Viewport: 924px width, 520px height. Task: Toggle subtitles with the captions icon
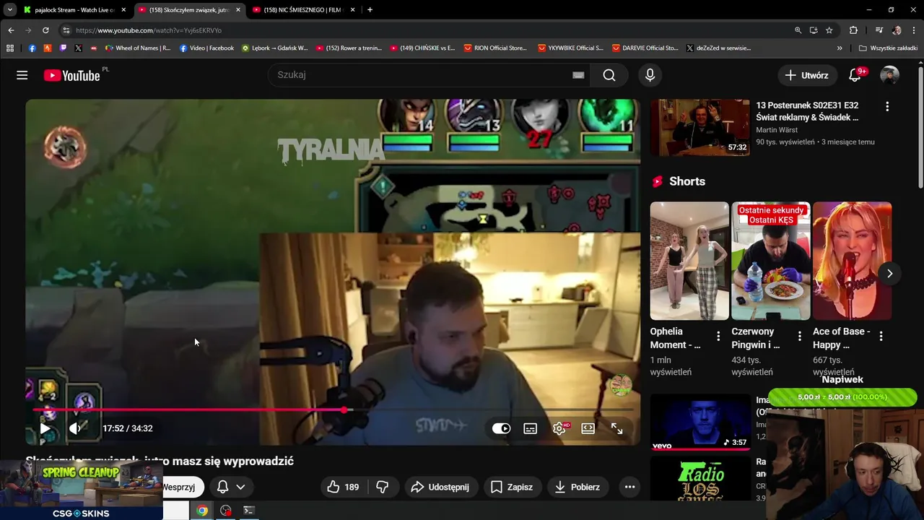tap(530, 428)
